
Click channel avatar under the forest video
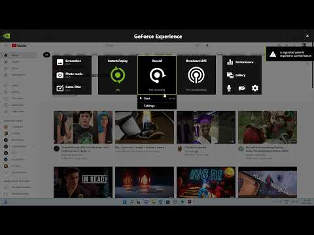241,149
